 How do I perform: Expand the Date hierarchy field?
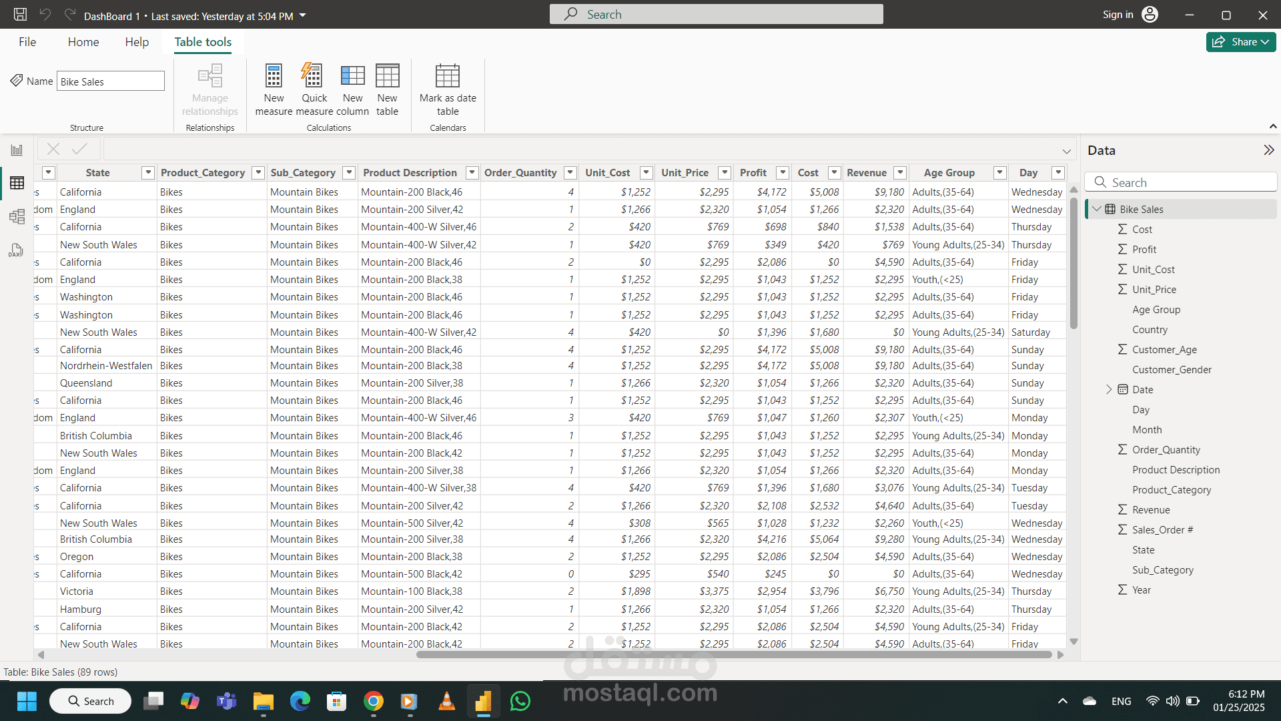(1109, 389)
